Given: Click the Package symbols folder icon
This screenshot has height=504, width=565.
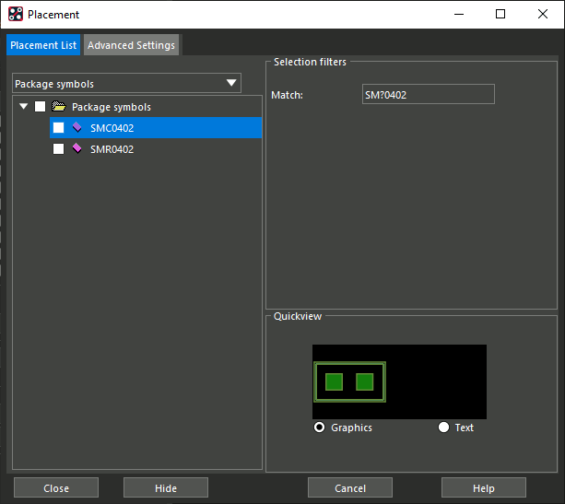Looking at the screenshot, I should coord(59,107).
